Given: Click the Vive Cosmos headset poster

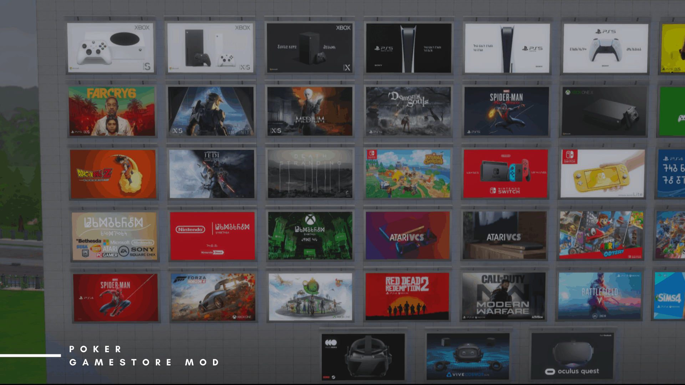Looking at the screenshot, I should pos(468,356).
